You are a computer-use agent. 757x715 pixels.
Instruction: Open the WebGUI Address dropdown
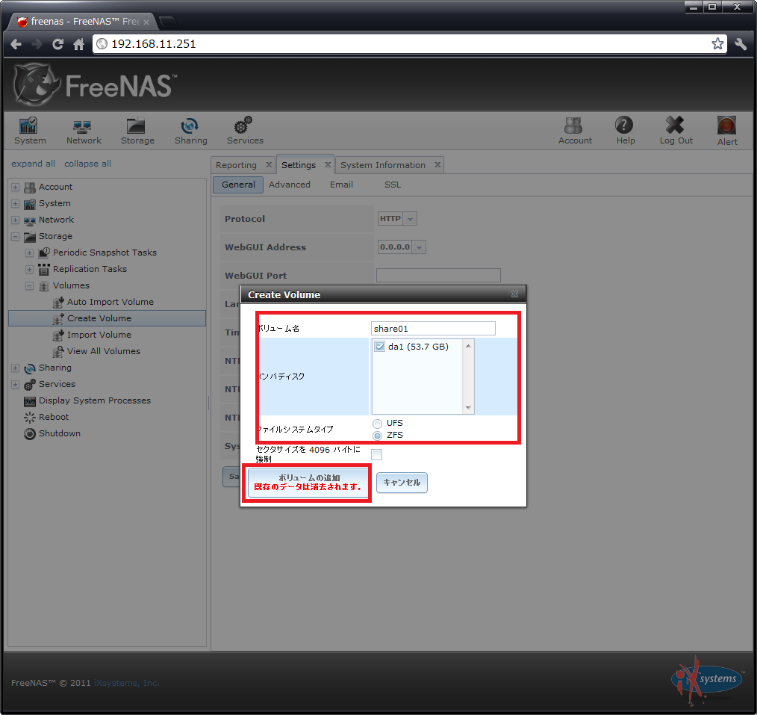419,247
